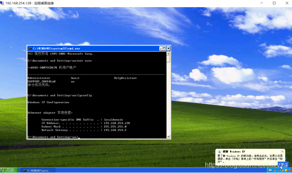Viewport: 292px width, 173px height.
Task: Select the cmd.exe taskbar button
Action: [x=38, y=170]
